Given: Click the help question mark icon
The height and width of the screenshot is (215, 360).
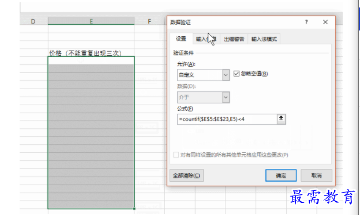Looking at the screenshot, I should click(x=306, y=22).
